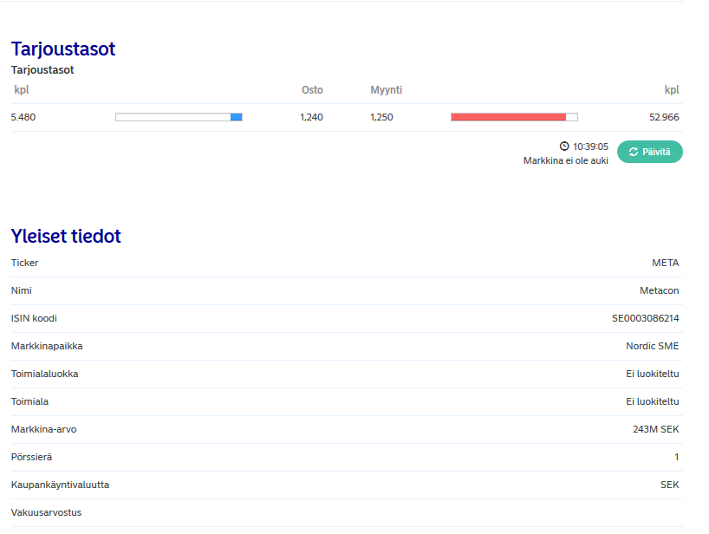Click the Nordic SME marketplace value

click(652, 346)
